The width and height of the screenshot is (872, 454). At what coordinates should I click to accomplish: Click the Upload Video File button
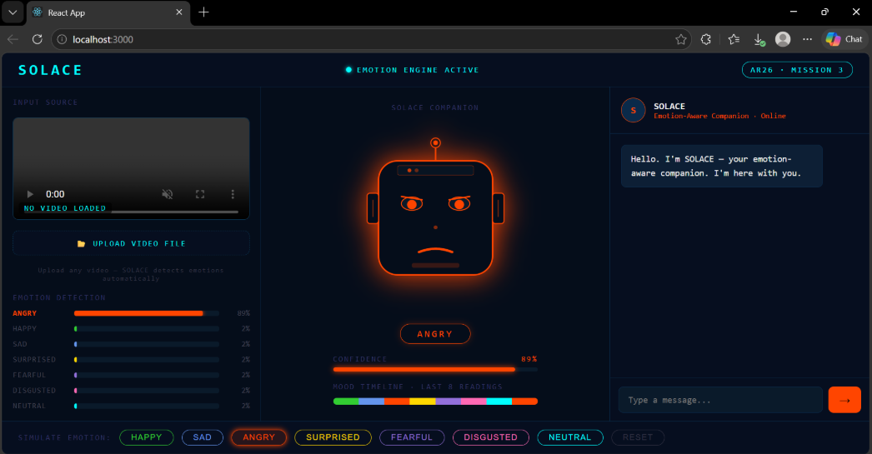click(x=131, y=243)
